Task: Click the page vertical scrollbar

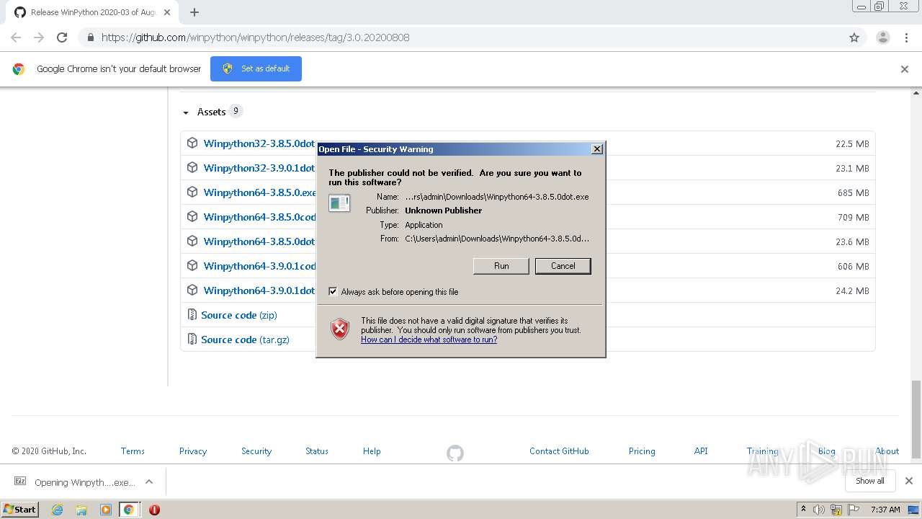Action: (x=916, y=420)
